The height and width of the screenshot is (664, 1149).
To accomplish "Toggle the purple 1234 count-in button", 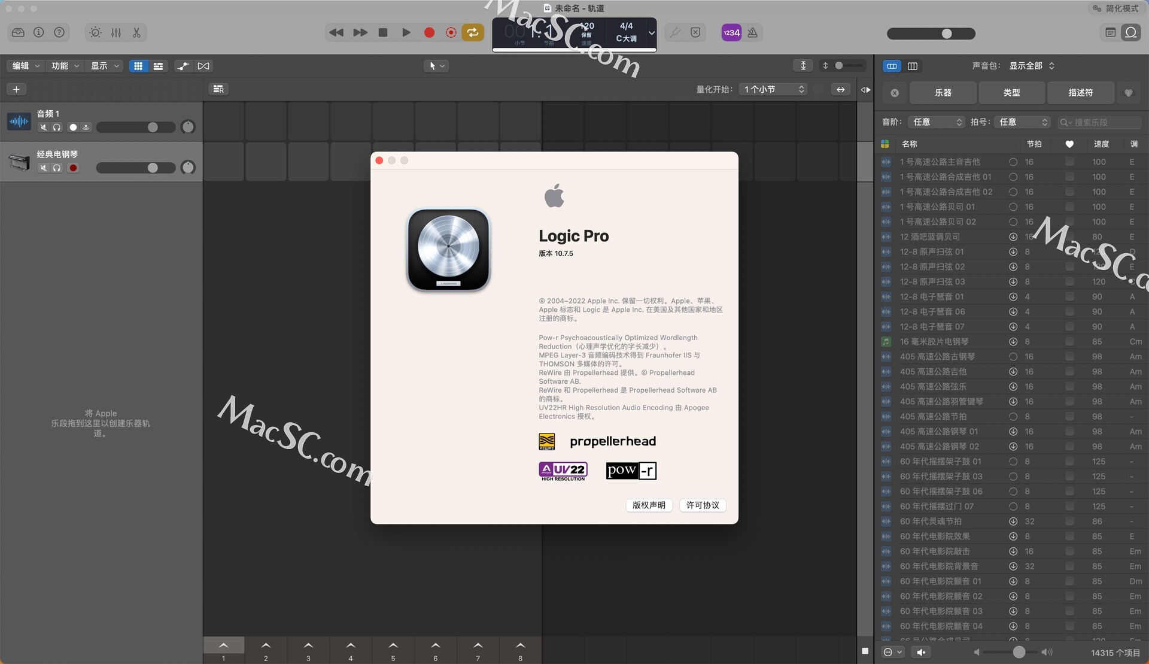I will click(731, 32).
